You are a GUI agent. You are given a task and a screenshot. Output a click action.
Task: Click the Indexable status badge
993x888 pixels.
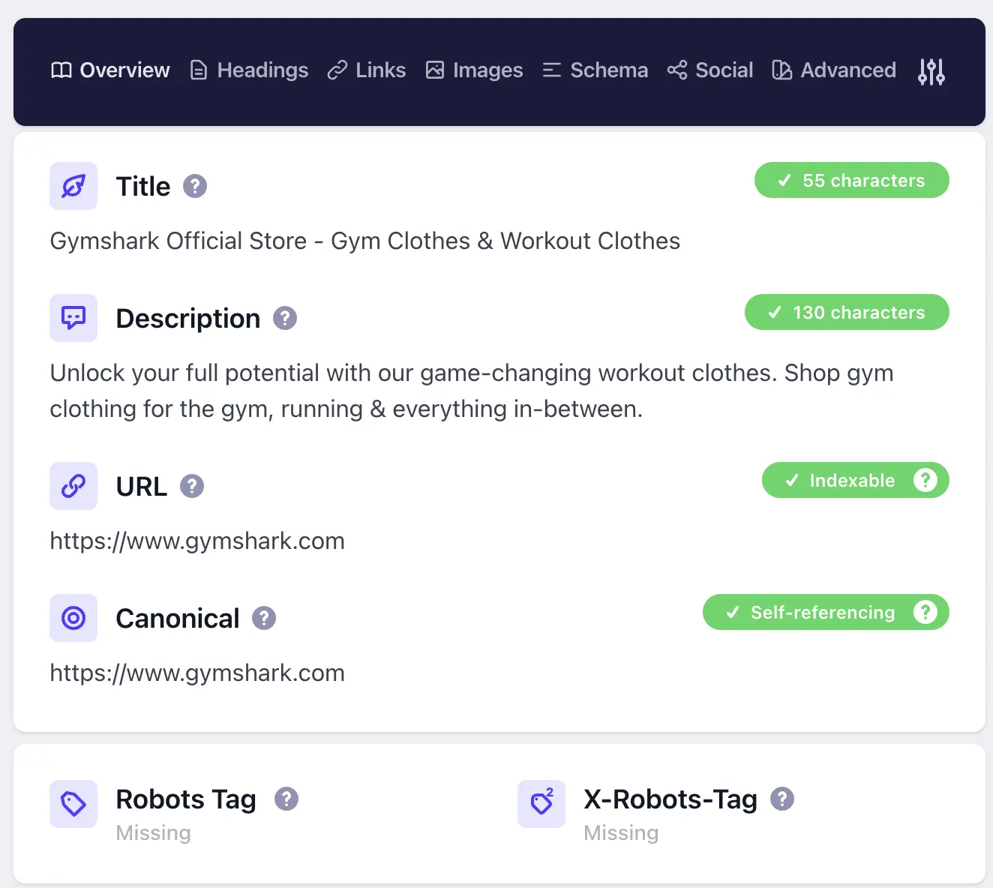click(x=856, y=480)
